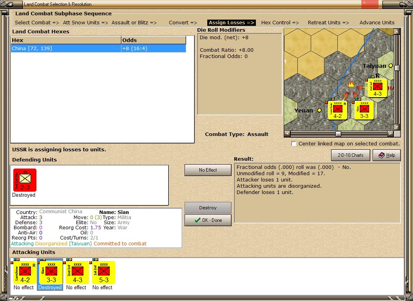This screenshot has width=413, height=301.
Task: Click the map scroll up arrow
Action: 397,31
